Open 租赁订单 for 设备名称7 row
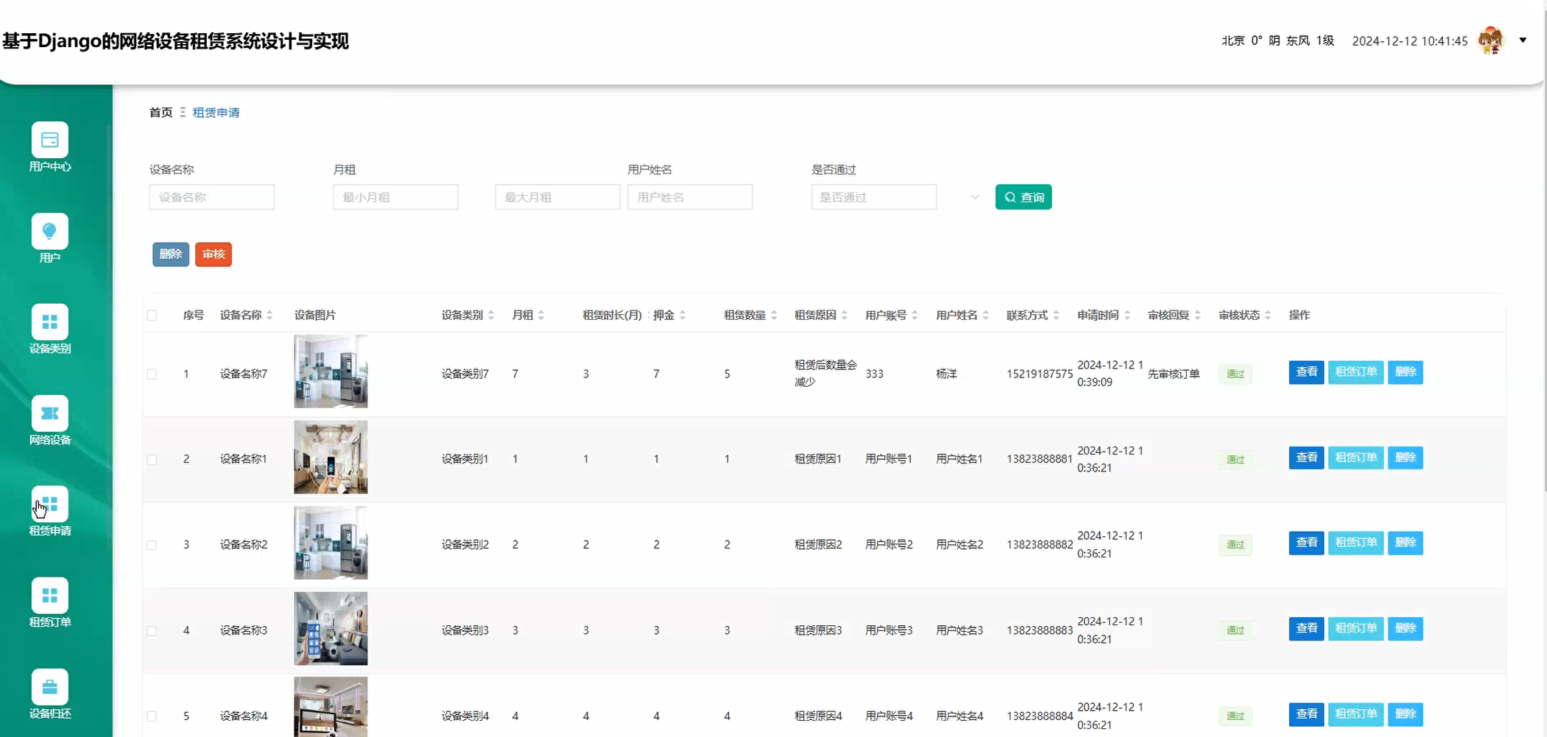 (x=1356, y=372)
